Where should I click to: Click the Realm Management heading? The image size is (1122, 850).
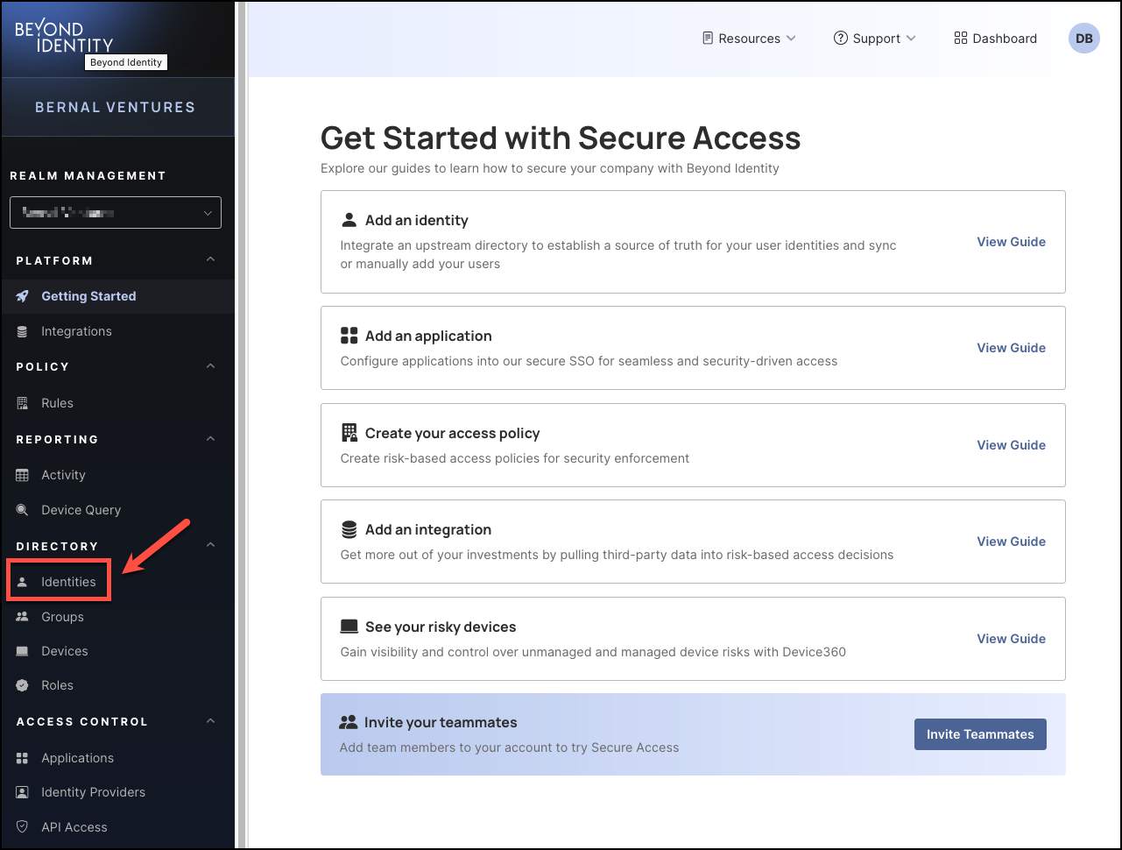88,175
